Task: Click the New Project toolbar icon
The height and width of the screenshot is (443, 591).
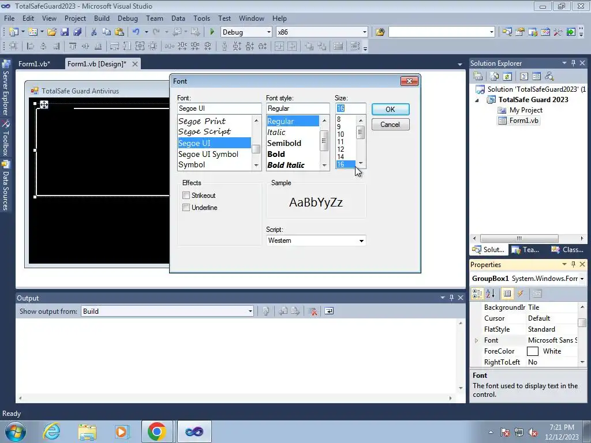Action: [14, 32]
